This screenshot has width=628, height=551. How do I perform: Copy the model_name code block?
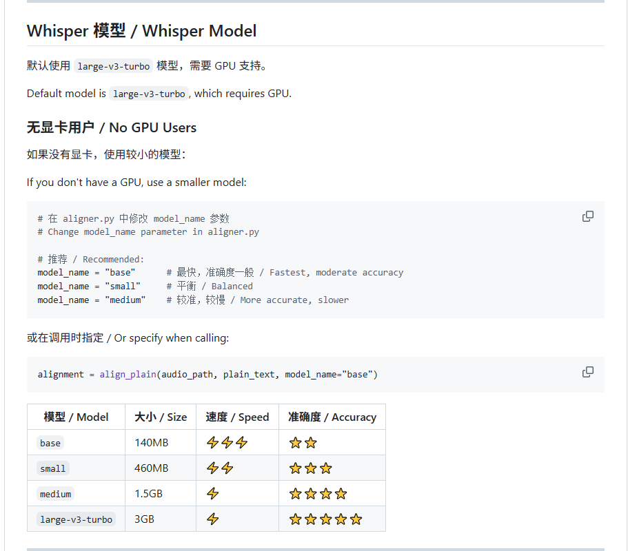[587, 216]
